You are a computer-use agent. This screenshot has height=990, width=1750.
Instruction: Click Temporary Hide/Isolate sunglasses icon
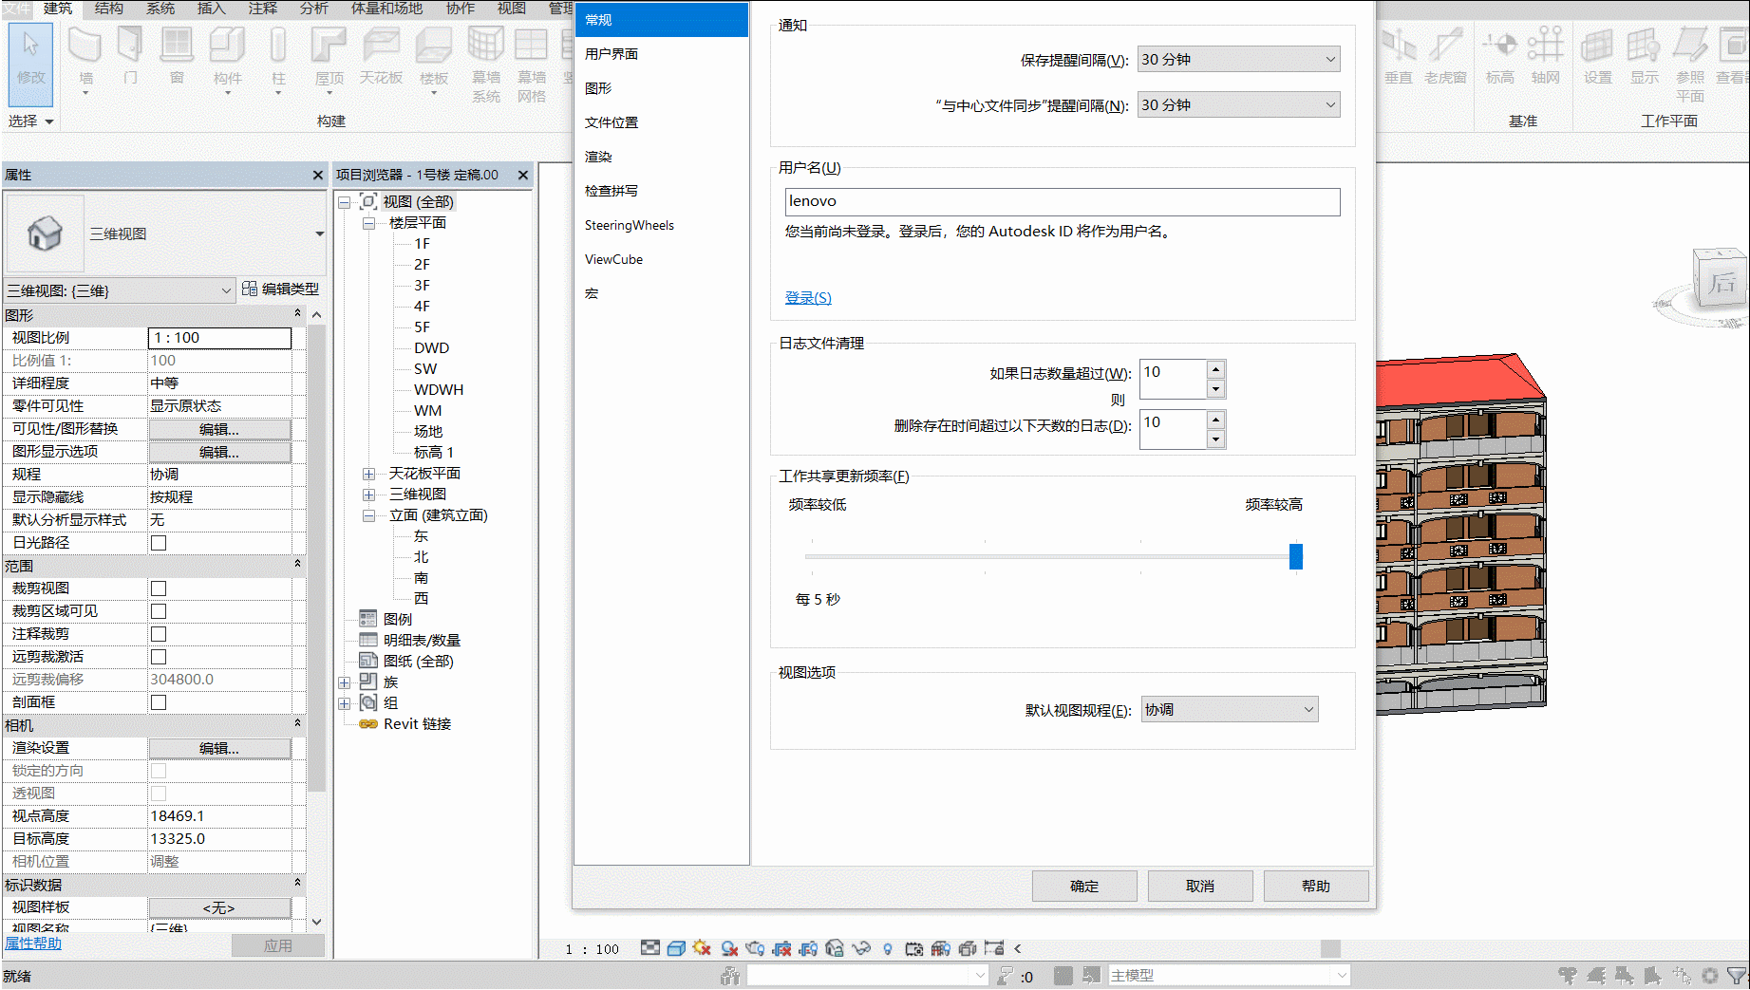click(861, 948)
